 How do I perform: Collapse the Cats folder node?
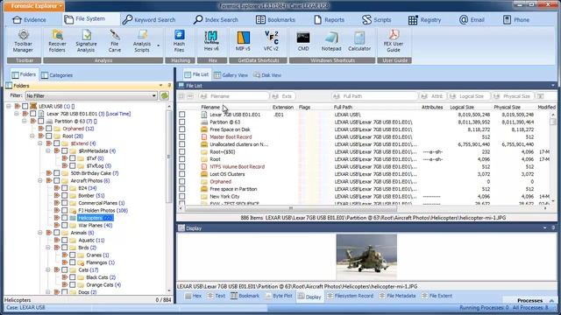point(48,270)
